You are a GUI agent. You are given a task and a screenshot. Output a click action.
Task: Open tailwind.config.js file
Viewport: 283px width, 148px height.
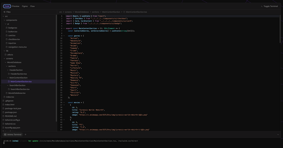(x=12, y=120)
